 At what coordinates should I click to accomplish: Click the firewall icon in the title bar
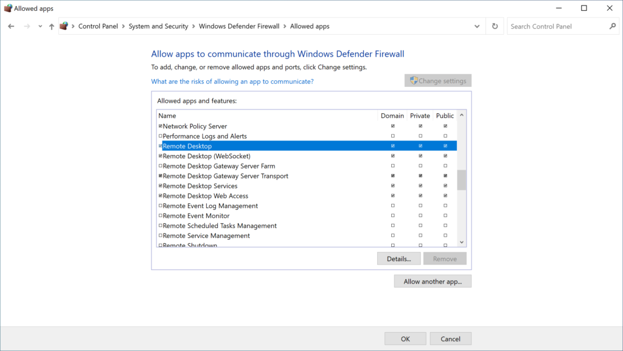tap(7, 8)
